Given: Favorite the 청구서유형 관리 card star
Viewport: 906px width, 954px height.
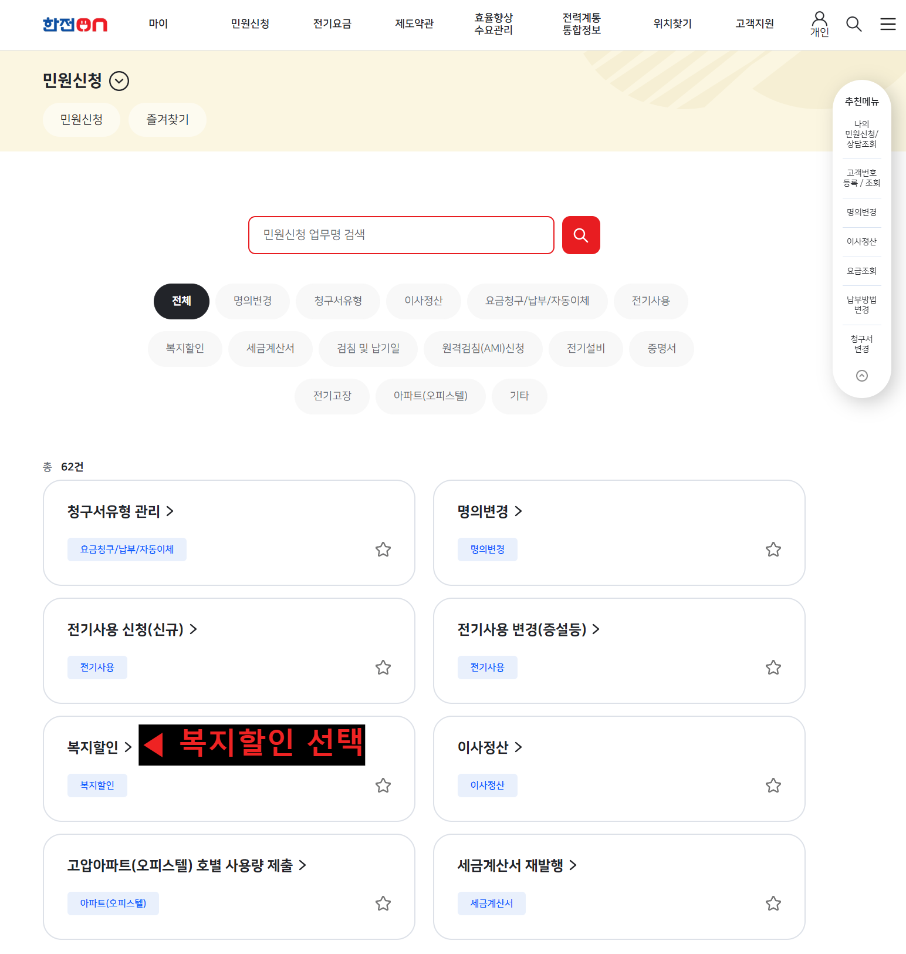Looking at the screenshot, I should (383, 550).
